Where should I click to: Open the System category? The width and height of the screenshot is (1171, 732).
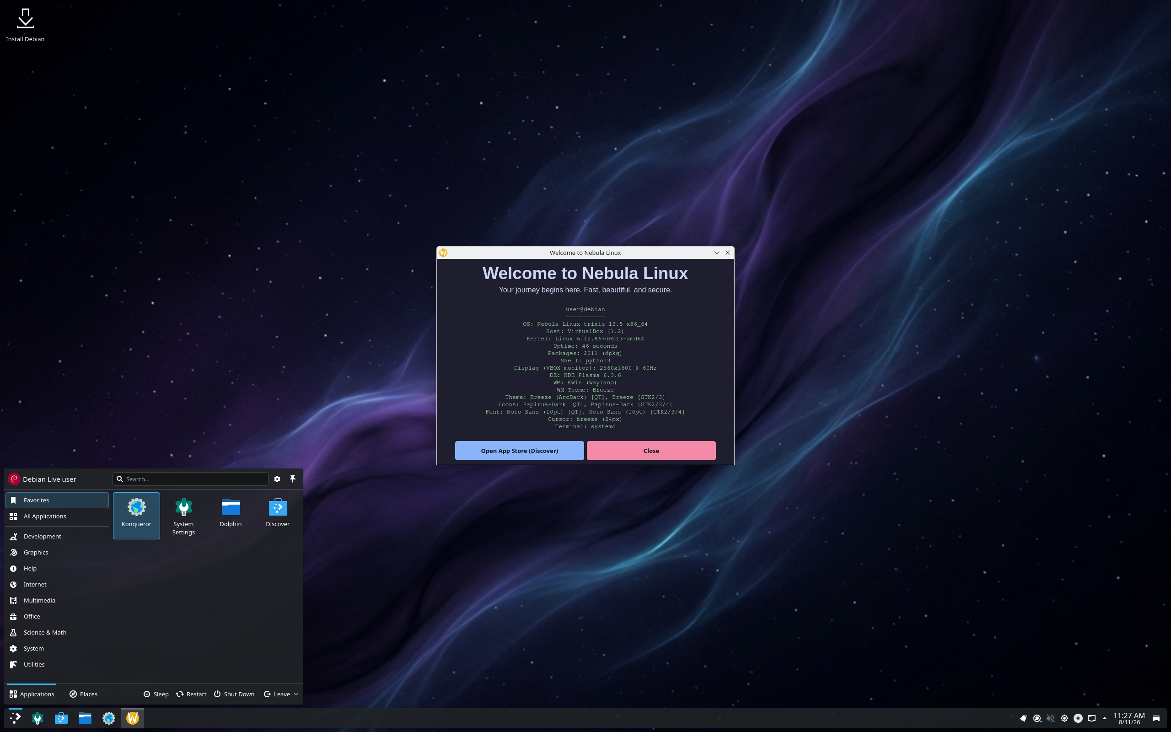[57, 648]
